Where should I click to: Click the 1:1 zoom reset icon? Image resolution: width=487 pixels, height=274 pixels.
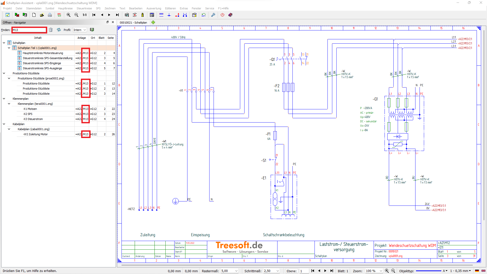84,15
